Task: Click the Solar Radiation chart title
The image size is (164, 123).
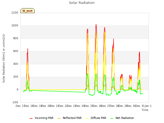Action: (82, 3)
